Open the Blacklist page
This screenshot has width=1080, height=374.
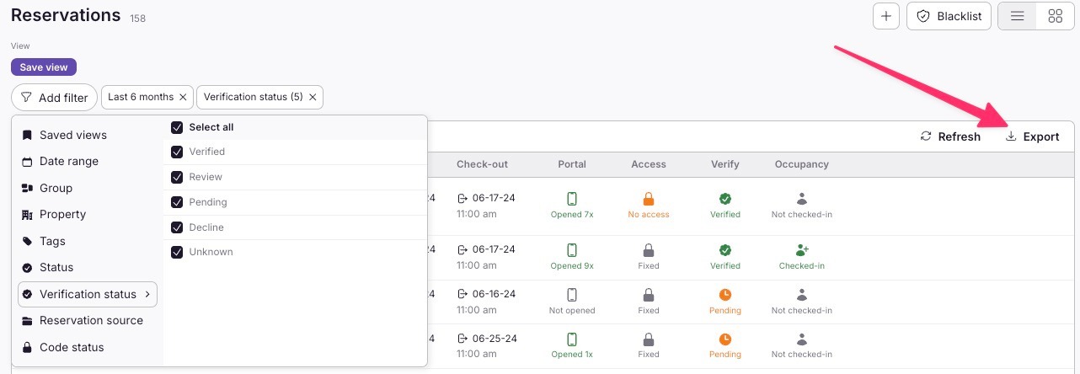click(x=949, y=16)
